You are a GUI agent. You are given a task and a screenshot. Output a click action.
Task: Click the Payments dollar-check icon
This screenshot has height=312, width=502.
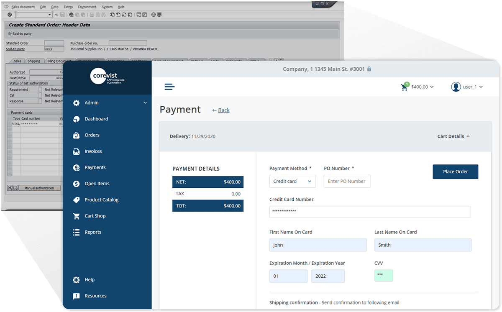coord(76,167)
